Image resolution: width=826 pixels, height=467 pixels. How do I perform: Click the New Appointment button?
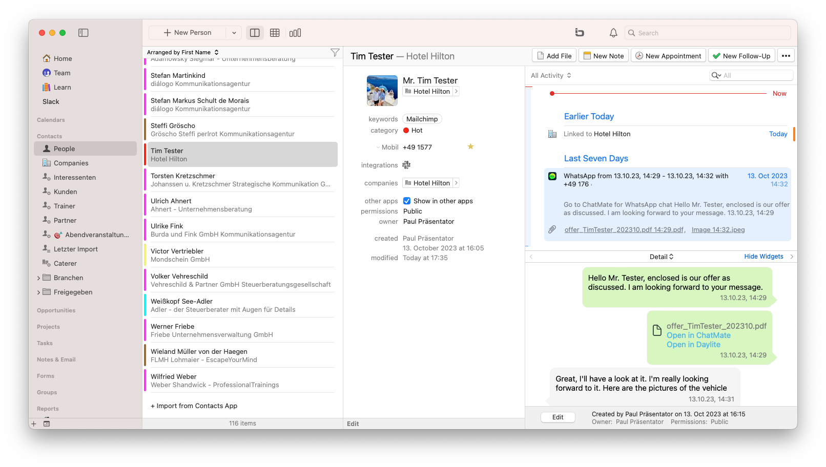pyautogui.click(x=668, y=56)
